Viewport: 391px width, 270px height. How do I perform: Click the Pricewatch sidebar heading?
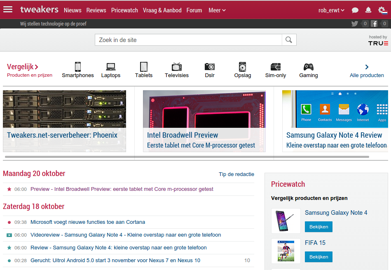(288, 184)
